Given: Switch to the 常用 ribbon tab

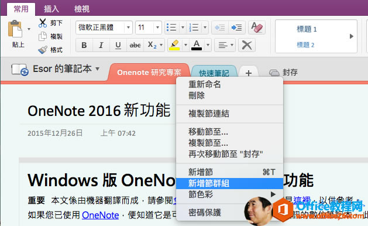Looking at the screenshot, I should point(21,9).
